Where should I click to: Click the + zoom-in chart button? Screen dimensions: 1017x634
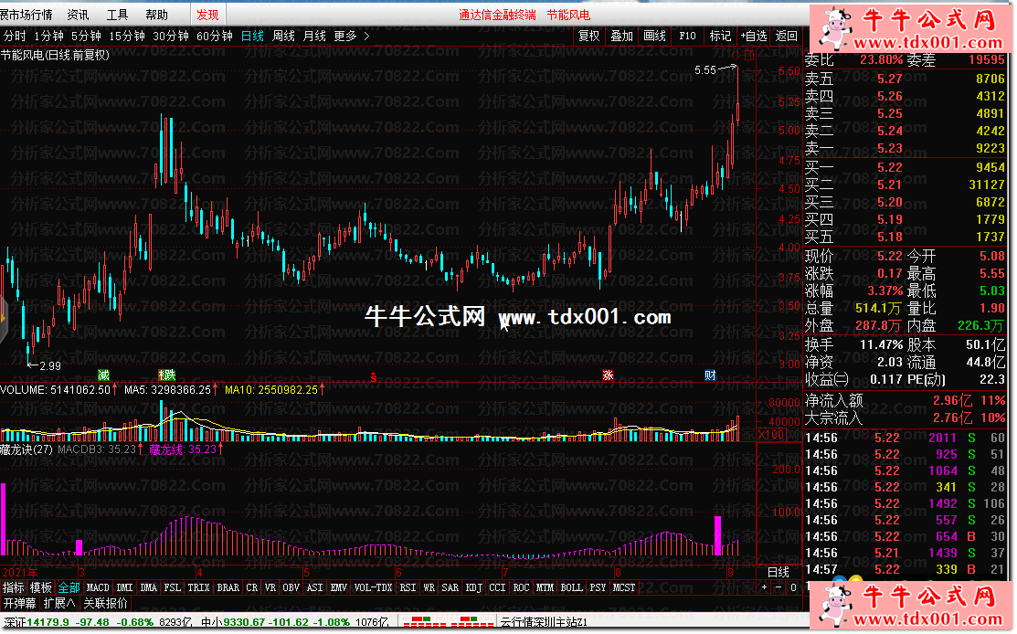764,587
